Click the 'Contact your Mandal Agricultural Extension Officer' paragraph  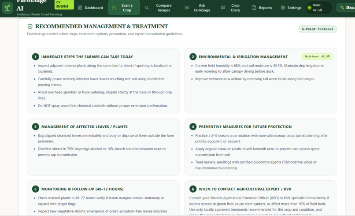click(x=259, y=206)
